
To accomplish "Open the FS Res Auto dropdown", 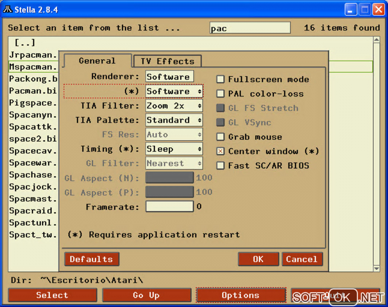I will pyautogui.click(x=174, y=135).
